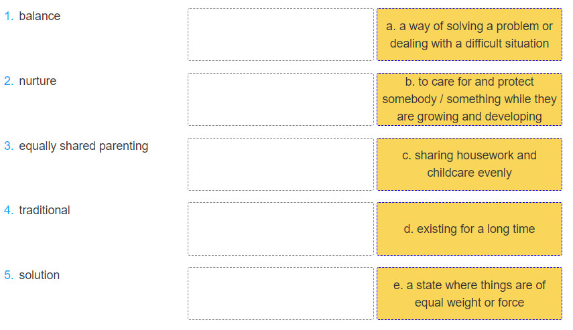Click the blue number 5 label
The width and height of the screenshot is (573, 330).
tap(9, 275)
